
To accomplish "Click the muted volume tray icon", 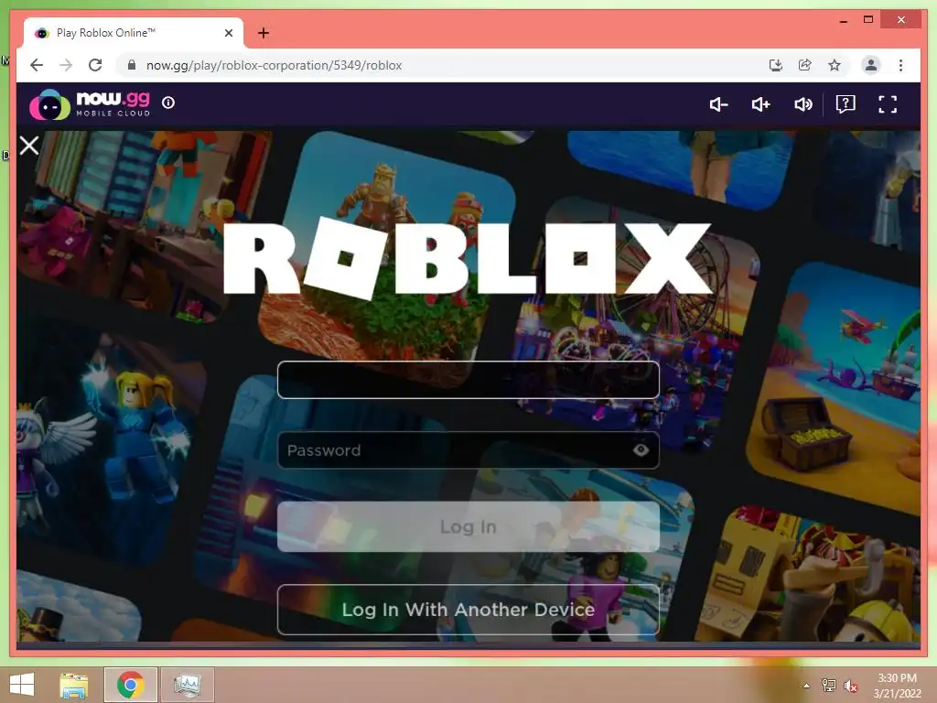I will coord(850,686).
